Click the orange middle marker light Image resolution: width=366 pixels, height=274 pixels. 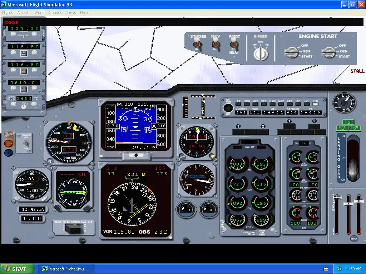point(9,143)
